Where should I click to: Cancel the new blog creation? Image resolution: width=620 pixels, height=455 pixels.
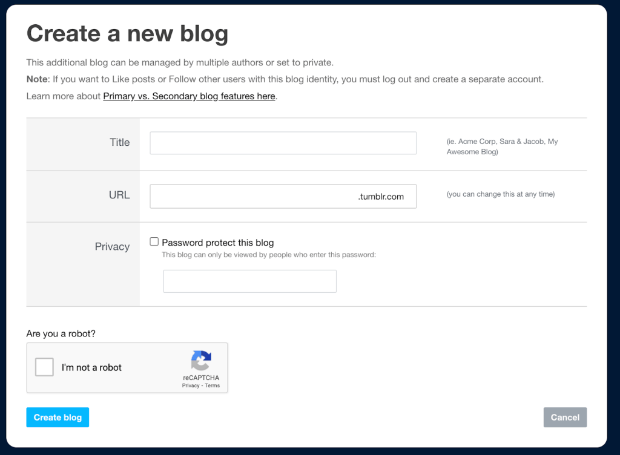(565, 417)
